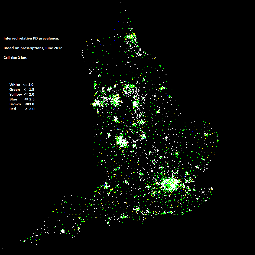Select the Yelllow <= 2.0 legend entry
This screenshot has width=255, height=255.
tap(22, 94)
